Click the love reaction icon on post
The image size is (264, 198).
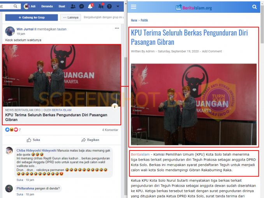[16, 130]
